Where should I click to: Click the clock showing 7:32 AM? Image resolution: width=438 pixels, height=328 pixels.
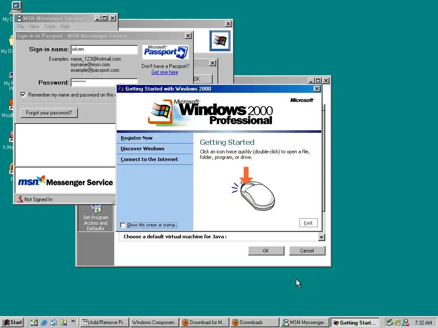(423, 323)
